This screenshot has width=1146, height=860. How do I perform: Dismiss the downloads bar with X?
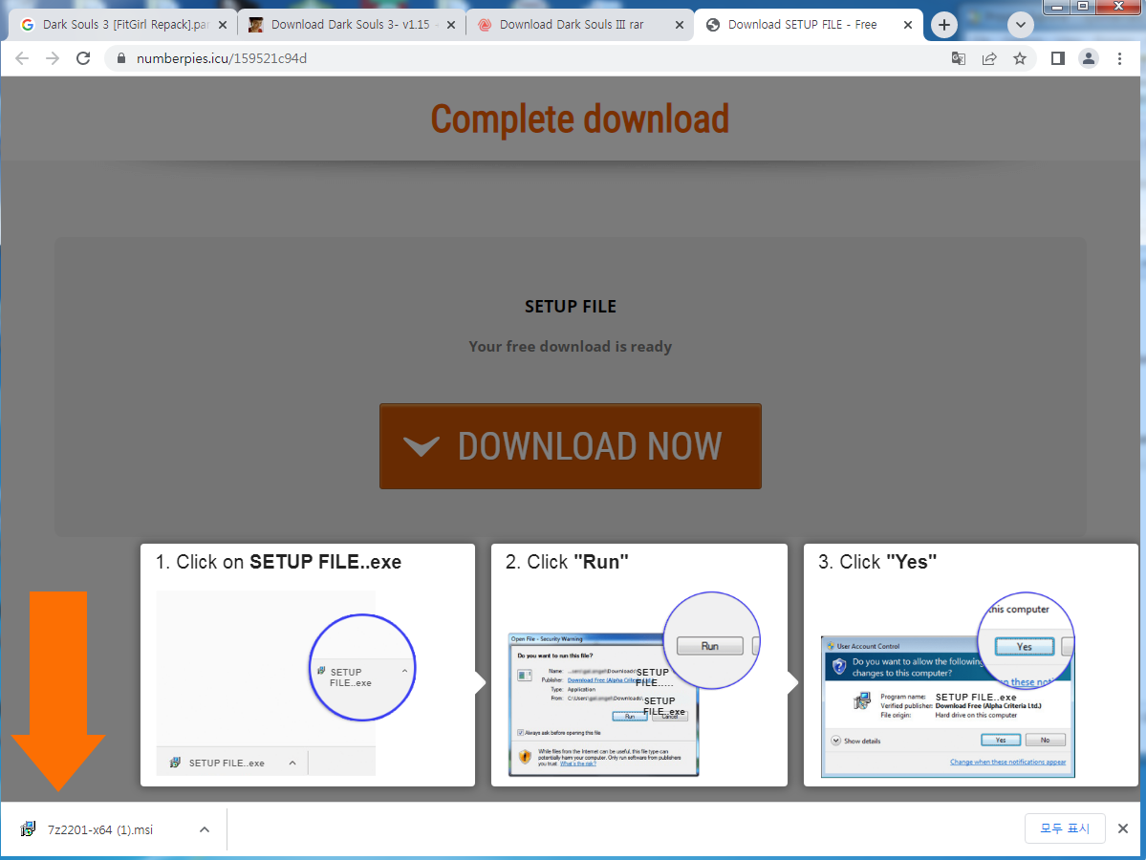tap(1123, 828)
